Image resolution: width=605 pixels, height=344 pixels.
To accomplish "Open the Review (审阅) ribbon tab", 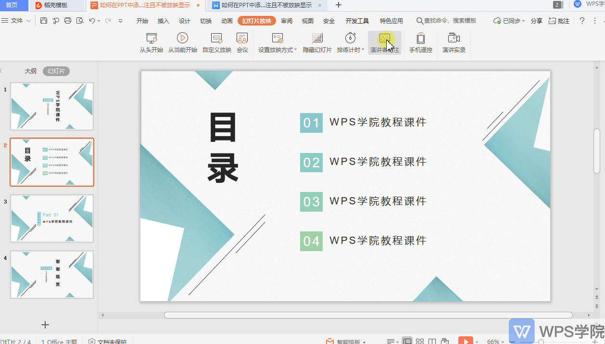I will click(287, 21).
